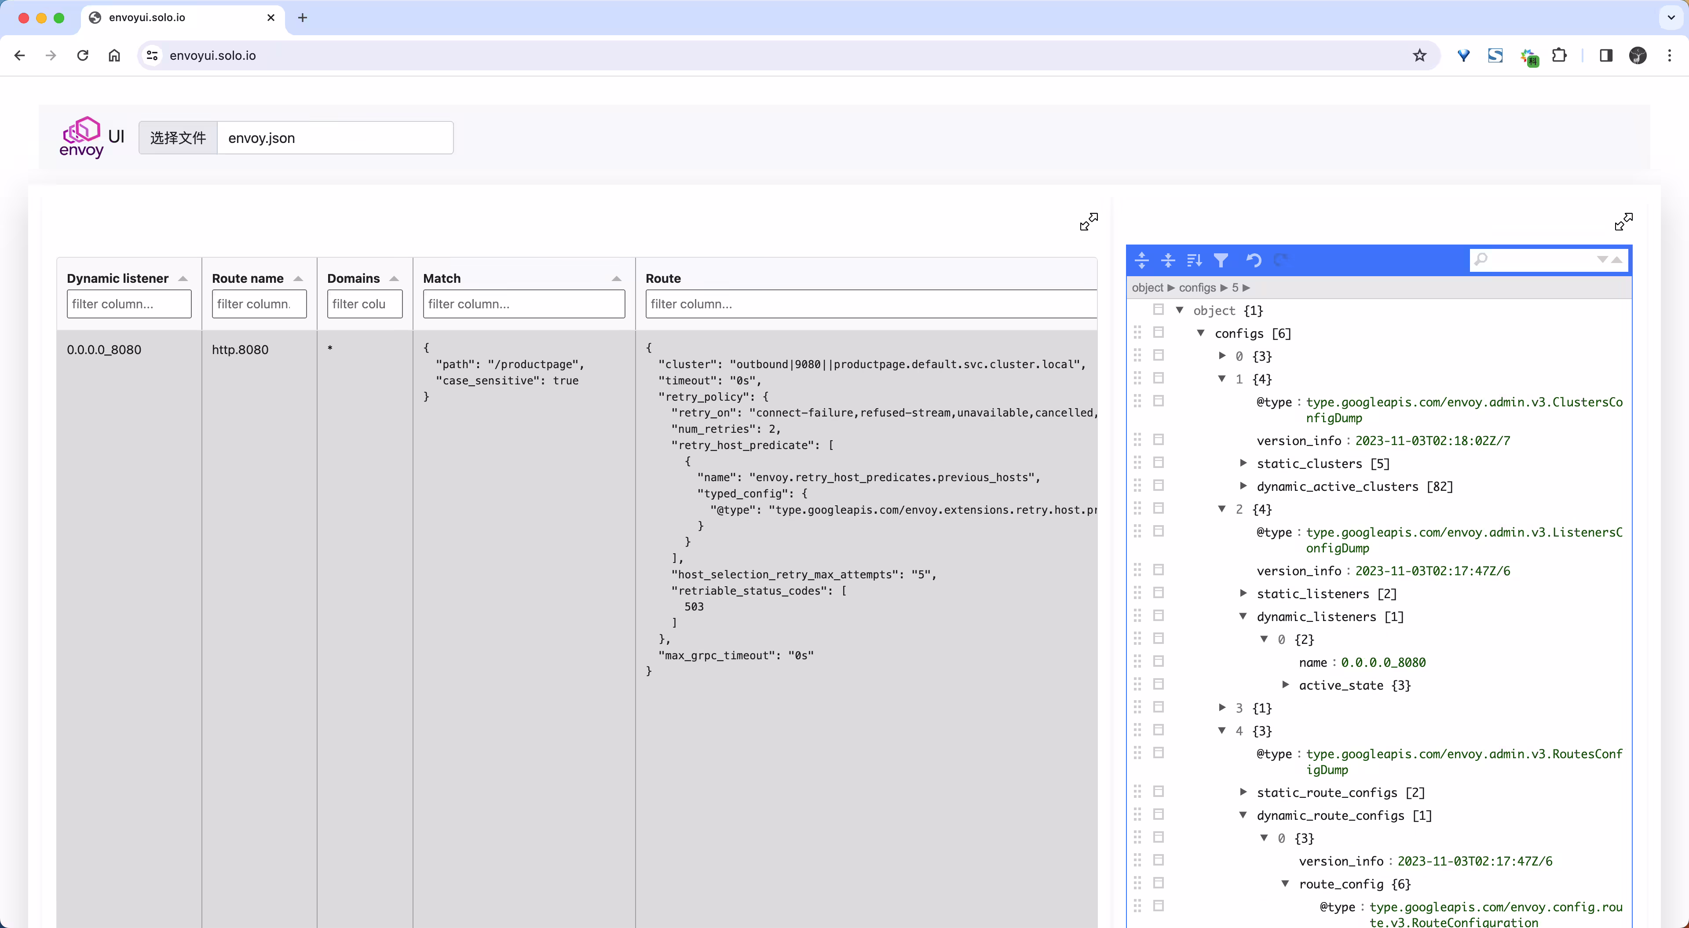Sort table by Route name header
1689x928 pixels.
pos(248,278)
